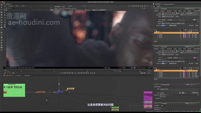The width and height of the screenshot is (201, 113).
Task: Open the Filter nodes menu in left toolbar
Action: pyautogui.click(x=2, y=17)
